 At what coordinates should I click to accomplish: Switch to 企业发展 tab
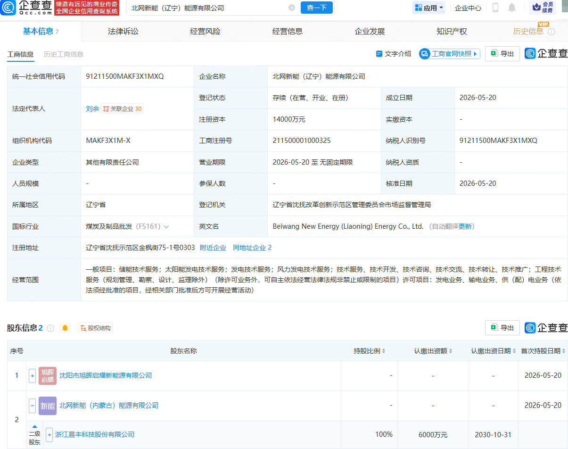(x=370, y=32)
